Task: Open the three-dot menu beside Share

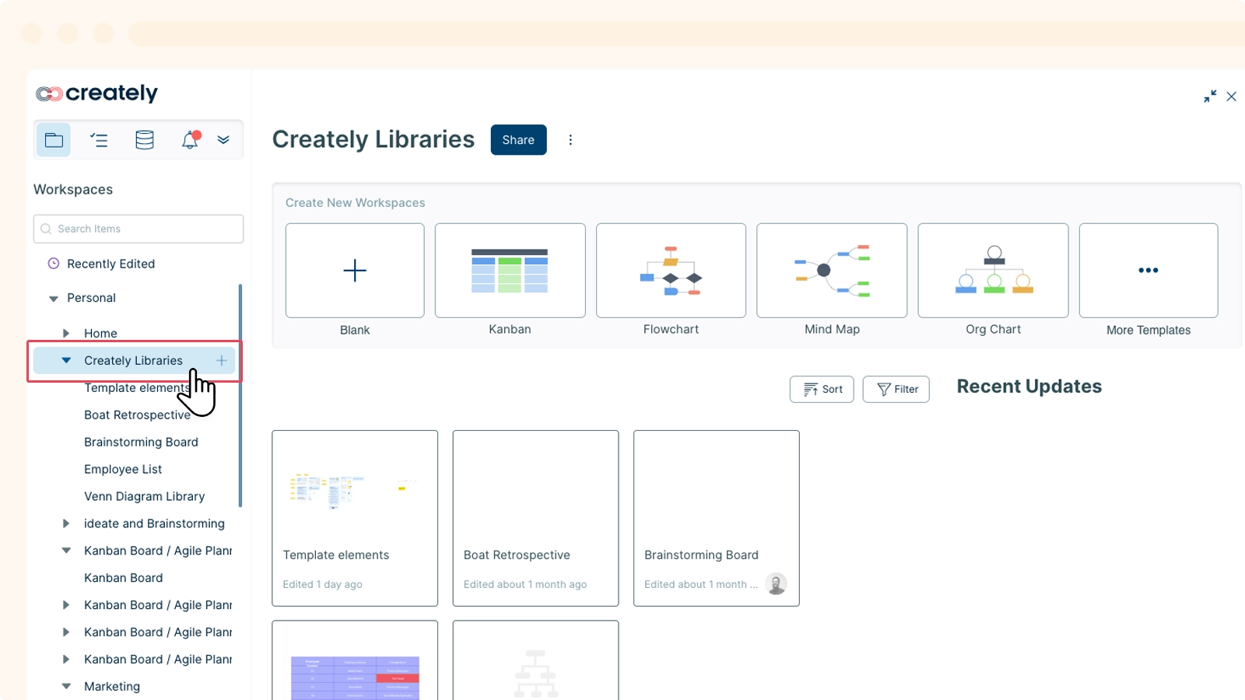Action: click(x=570, y=140)
